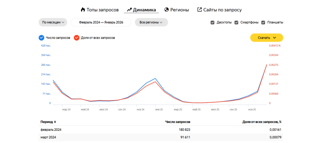Click the external link icon for Сайты по запросу

(x=200, y=10)
